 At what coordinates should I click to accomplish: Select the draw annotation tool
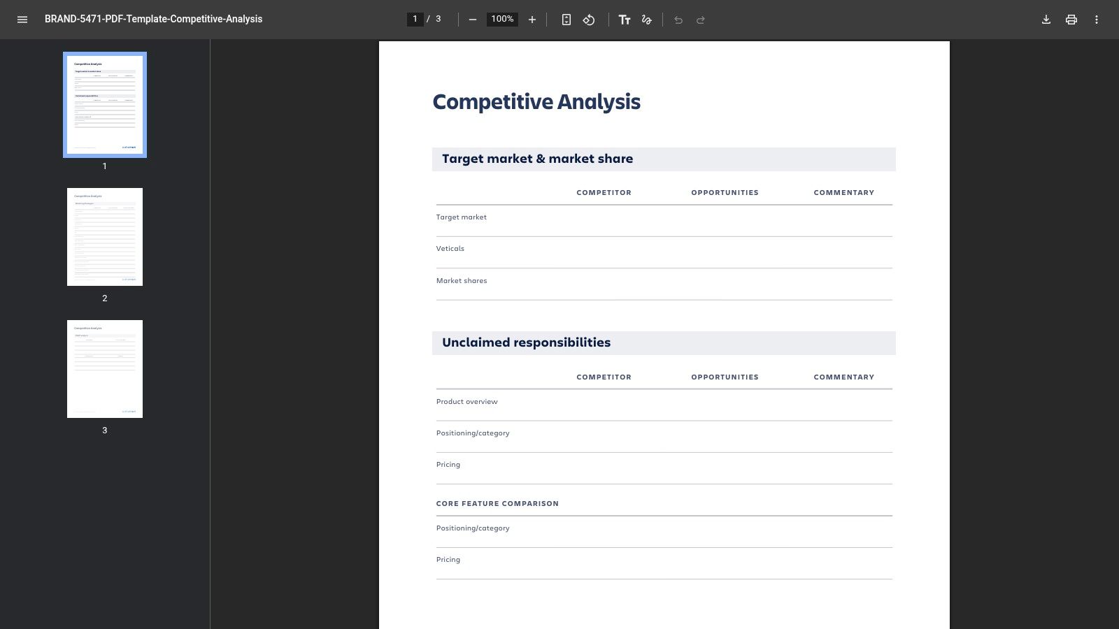[x=647, y=20]
